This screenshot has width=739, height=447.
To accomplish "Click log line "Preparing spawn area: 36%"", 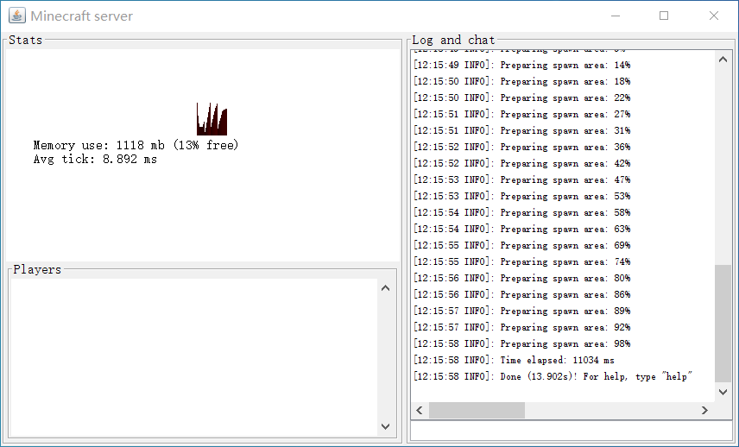I will 521,147.
